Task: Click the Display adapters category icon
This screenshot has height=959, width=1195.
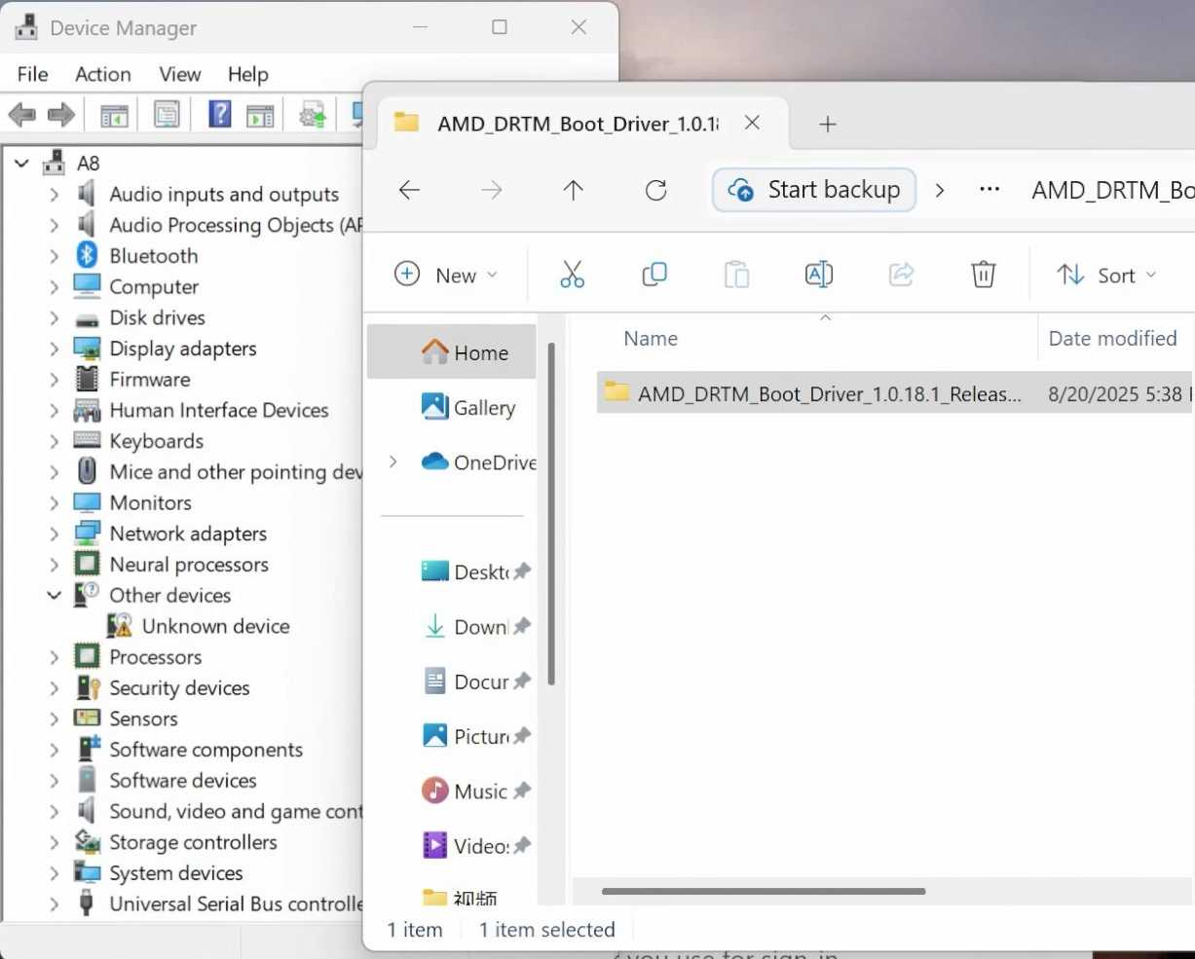Action: (87, 349)
